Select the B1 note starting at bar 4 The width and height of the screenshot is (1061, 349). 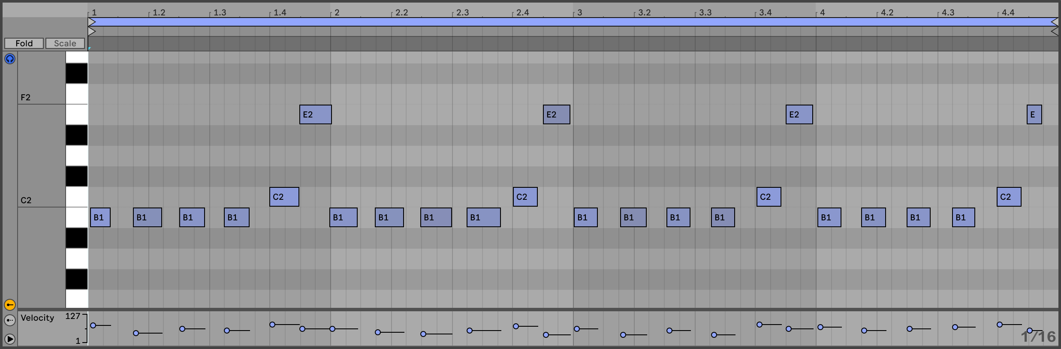click(x=829, y=217)
